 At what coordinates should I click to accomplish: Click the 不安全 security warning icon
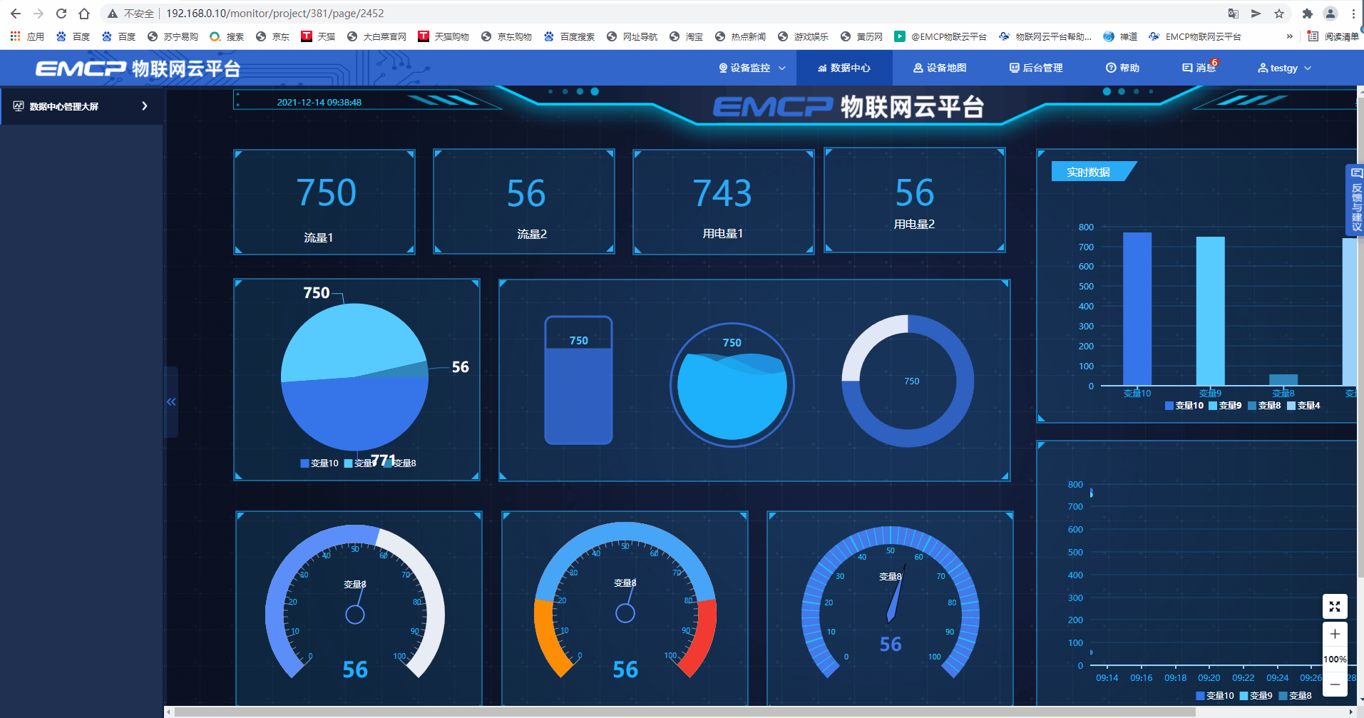pos(112,14)
